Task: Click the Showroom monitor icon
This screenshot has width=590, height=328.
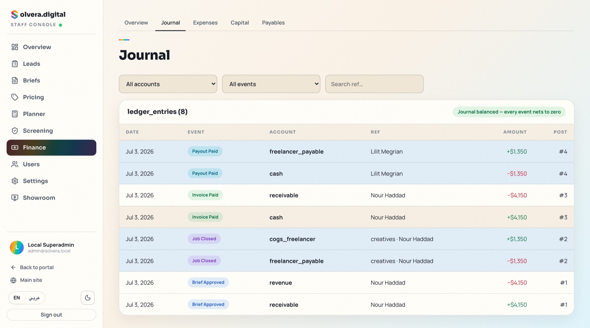Action: point(15,198)
